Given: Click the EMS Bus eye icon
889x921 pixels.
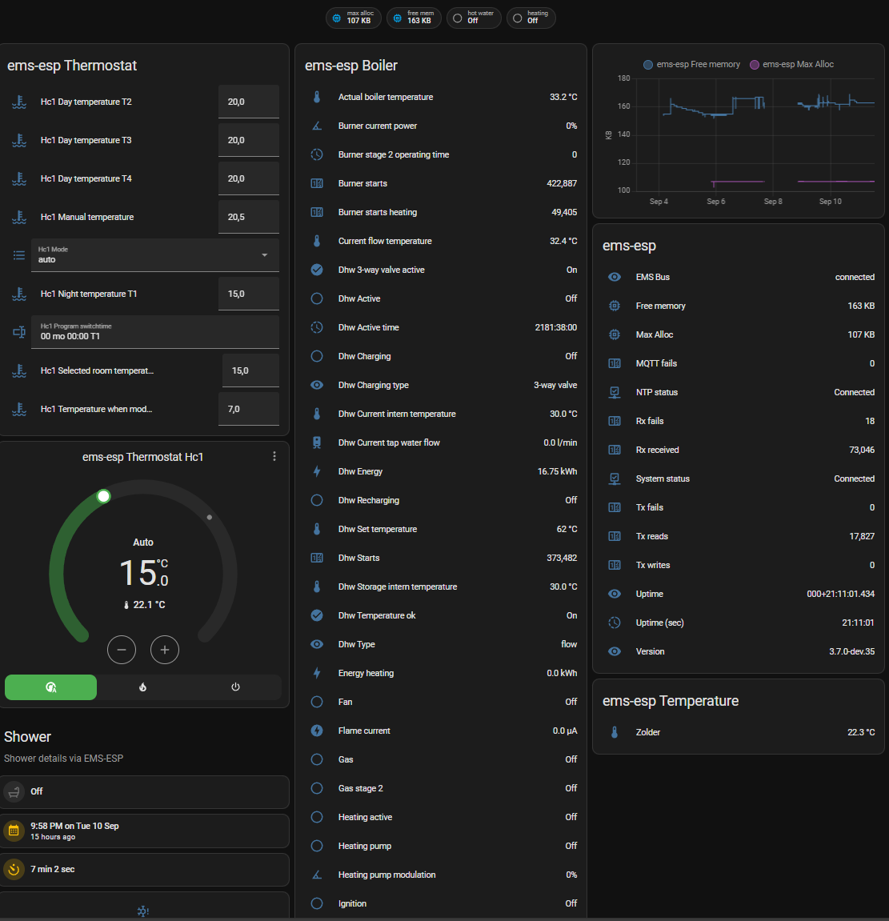Looking at the screenshot, I should point(615,277).
